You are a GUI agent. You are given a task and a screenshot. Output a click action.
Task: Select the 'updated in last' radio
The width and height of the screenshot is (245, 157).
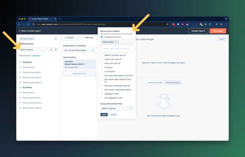click(x=102, y=94)
